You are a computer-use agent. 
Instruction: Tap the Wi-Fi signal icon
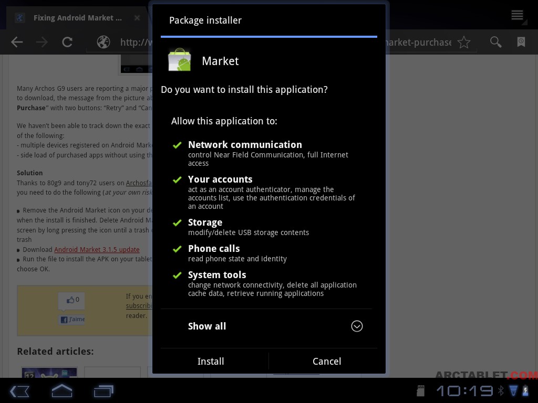pyautogui.click(x=513, y=390)
